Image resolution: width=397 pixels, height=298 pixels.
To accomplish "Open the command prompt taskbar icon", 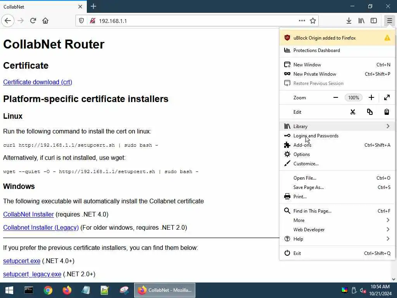I will coord(29,290).
